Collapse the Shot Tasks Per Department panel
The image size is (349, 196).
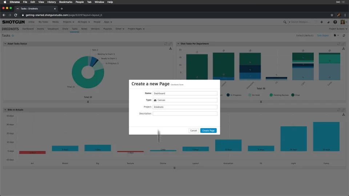coord(178,44)
